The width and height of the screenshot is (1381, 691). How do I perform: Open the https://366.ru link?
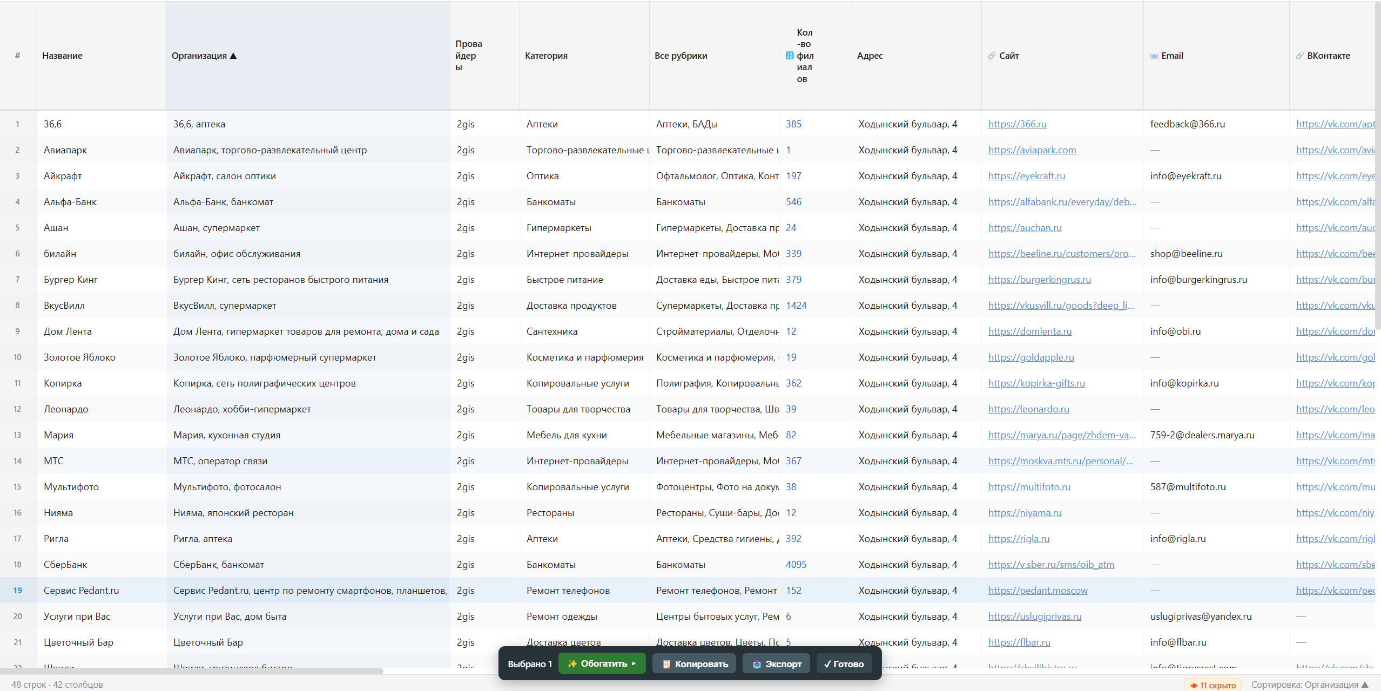click(1017, 124)
